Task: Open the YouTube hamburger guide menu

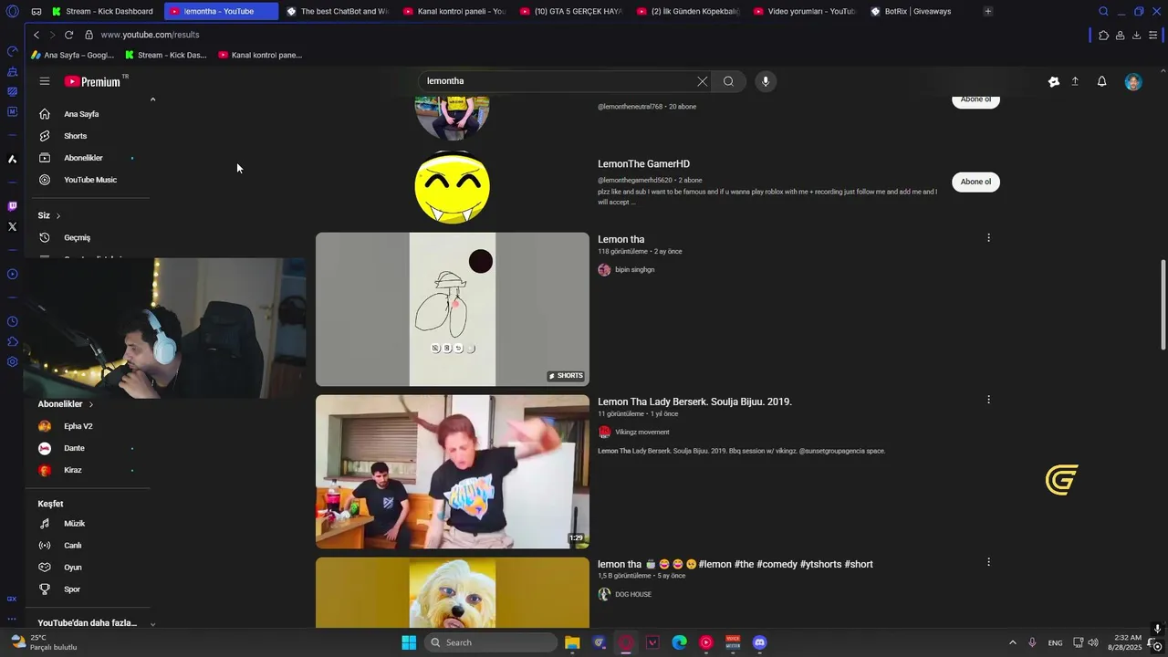Action: pyautogui.click(x=45, y=81)
